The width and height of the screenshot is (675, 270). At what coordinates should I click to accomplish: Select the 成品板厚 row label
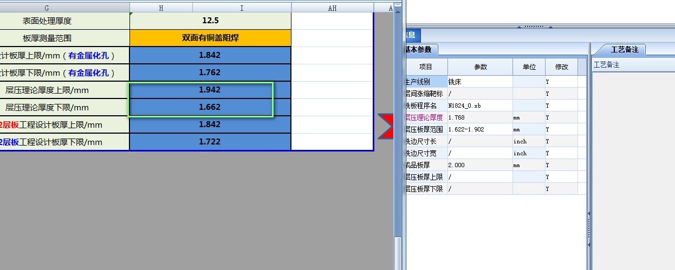426,165
